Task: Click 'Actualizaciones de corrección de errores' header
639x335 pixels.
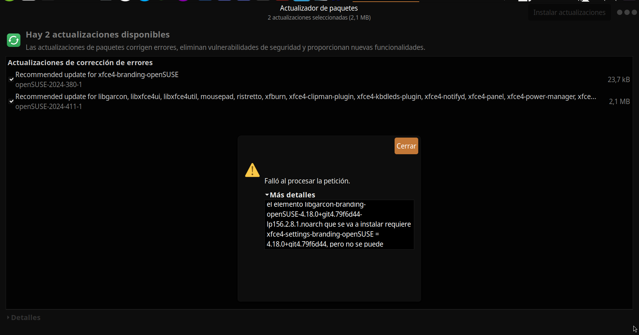Action: (80, 63)
